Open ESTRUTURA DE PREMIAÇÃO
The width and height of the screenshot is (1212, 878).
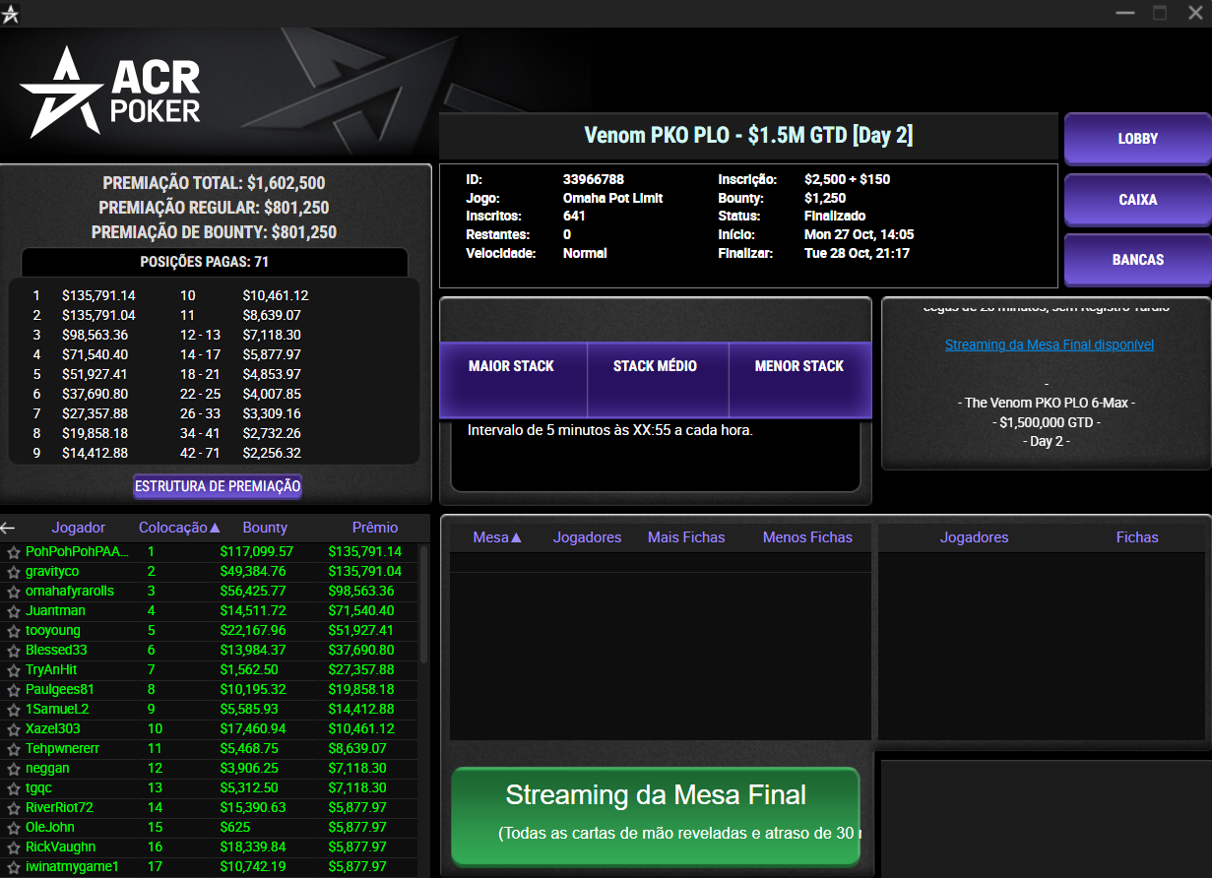(217, 485)
